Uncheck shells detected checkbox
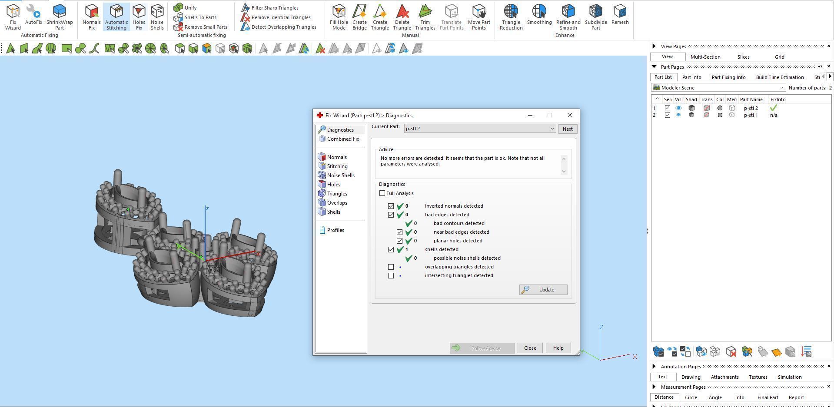Image resolution: width=834 pixels, height=407 pixels. pyautogui.click(x=391, y=249)
